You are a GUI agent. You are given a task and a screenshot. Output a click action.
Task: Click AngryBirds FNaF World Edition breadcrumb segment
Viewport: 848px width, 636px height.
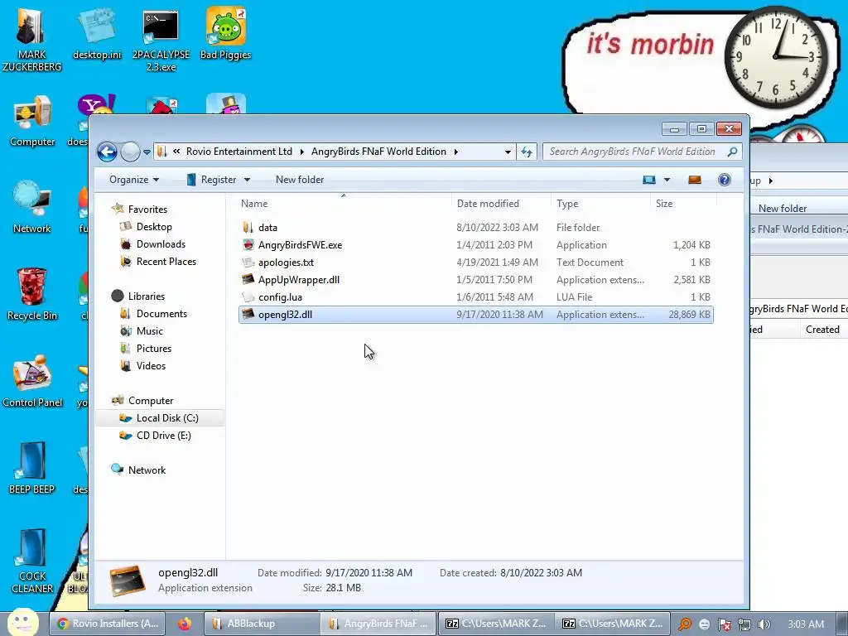(378, 152)
